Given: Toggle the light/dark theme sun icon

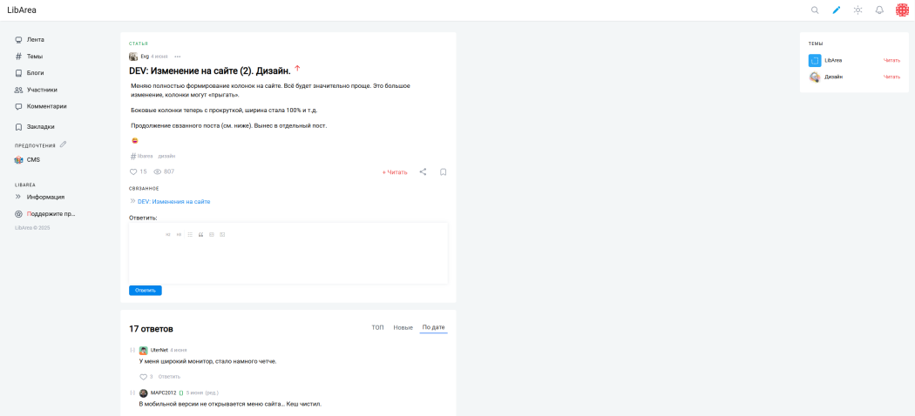Looking at the screenshot, I should 857,10.
